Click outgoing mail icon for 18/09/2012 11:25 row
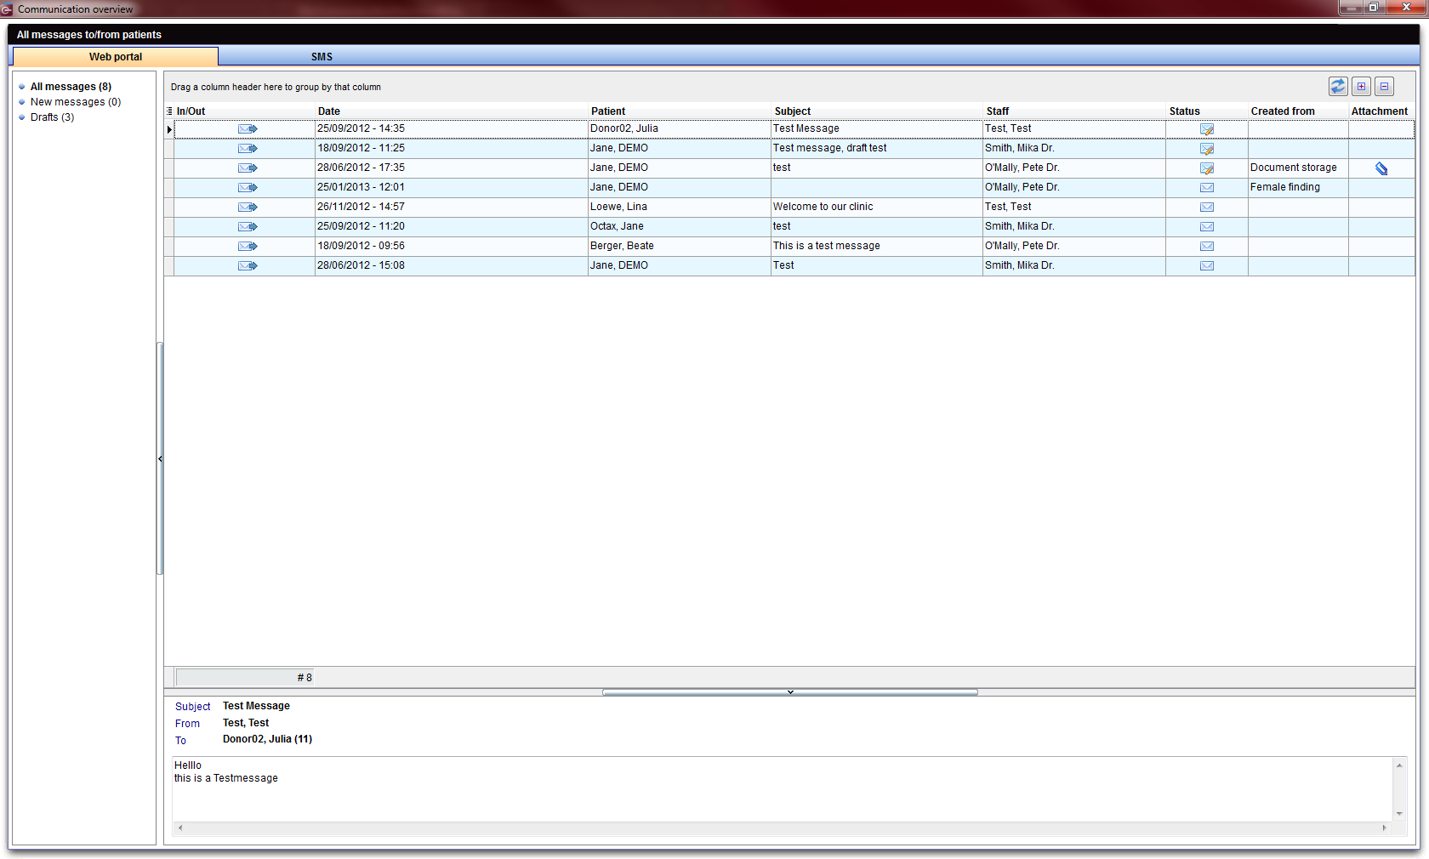The image size is (1429, 859). 248,148
